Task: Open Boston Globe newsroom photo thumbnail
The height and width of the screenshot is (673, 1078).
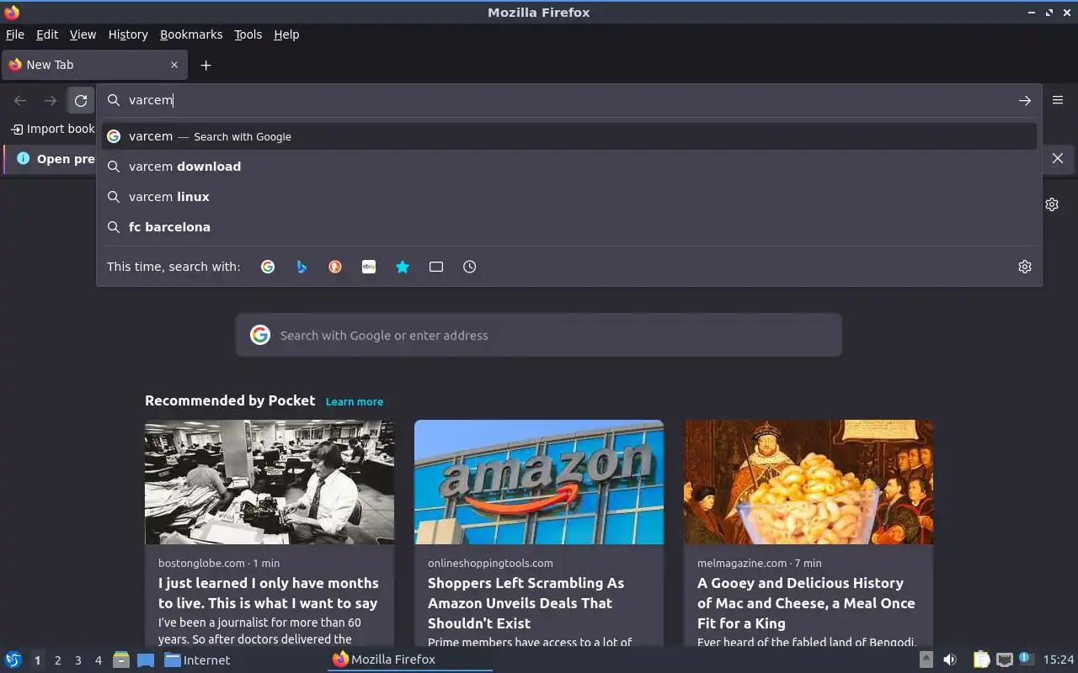Action: click(x=269, y=482)
